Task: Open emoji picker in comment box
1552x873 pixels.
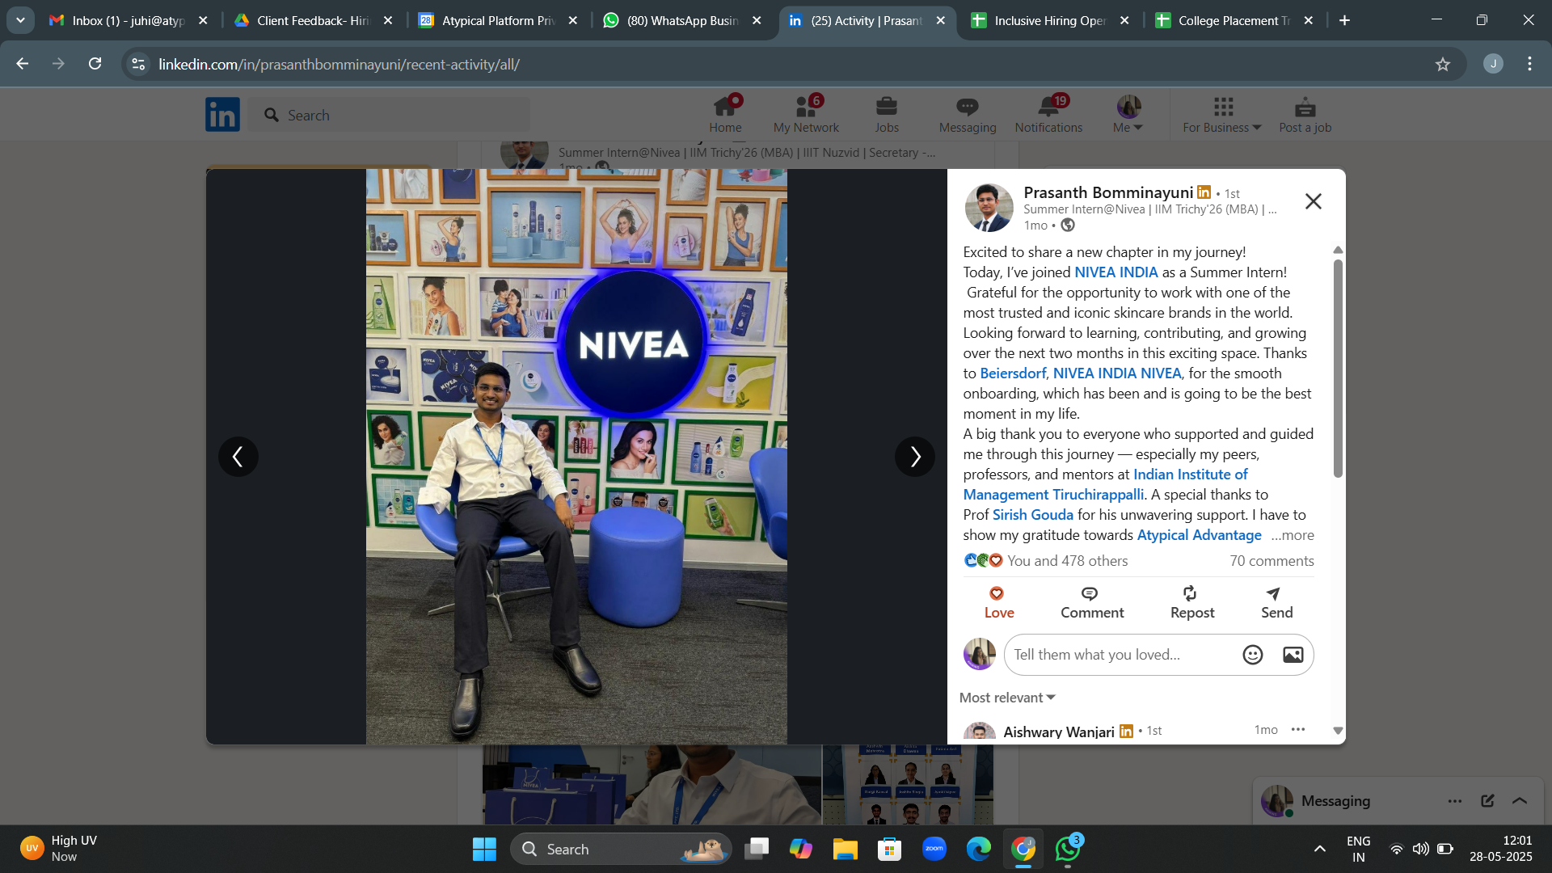Action: pos(1252,655)
